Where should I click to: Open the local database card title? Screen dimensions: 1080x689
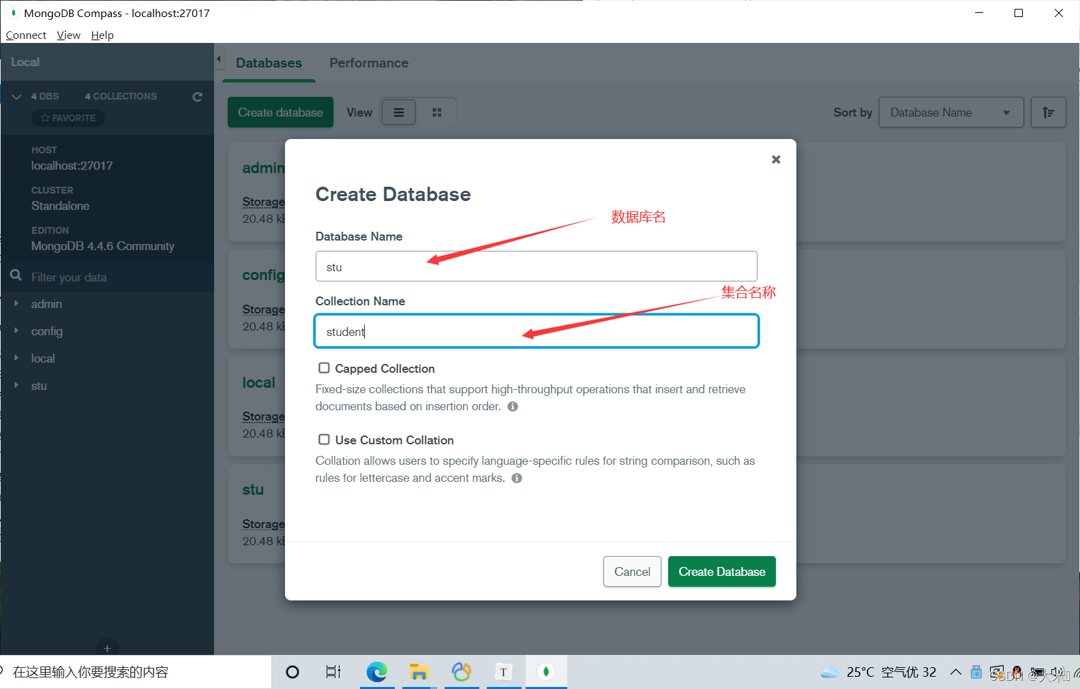pyautogui.click(x=259, y=383)
